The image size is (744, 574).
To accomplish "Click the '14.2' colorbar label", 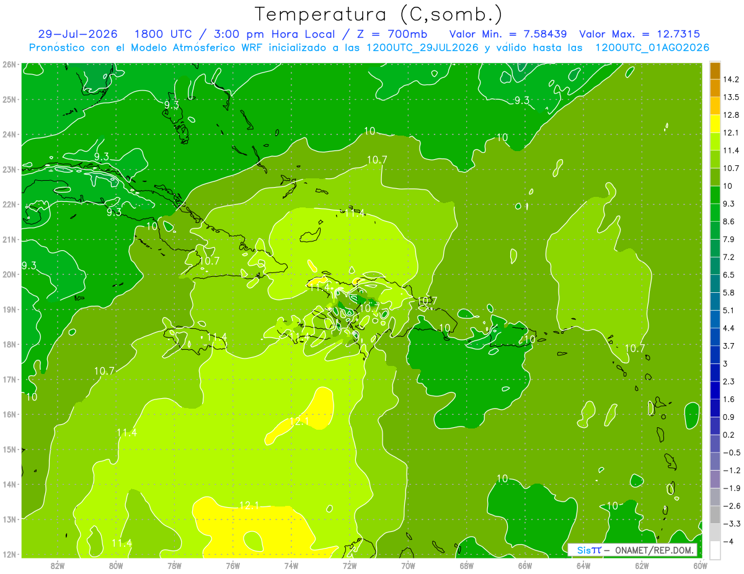I will (x=731, y=79).
